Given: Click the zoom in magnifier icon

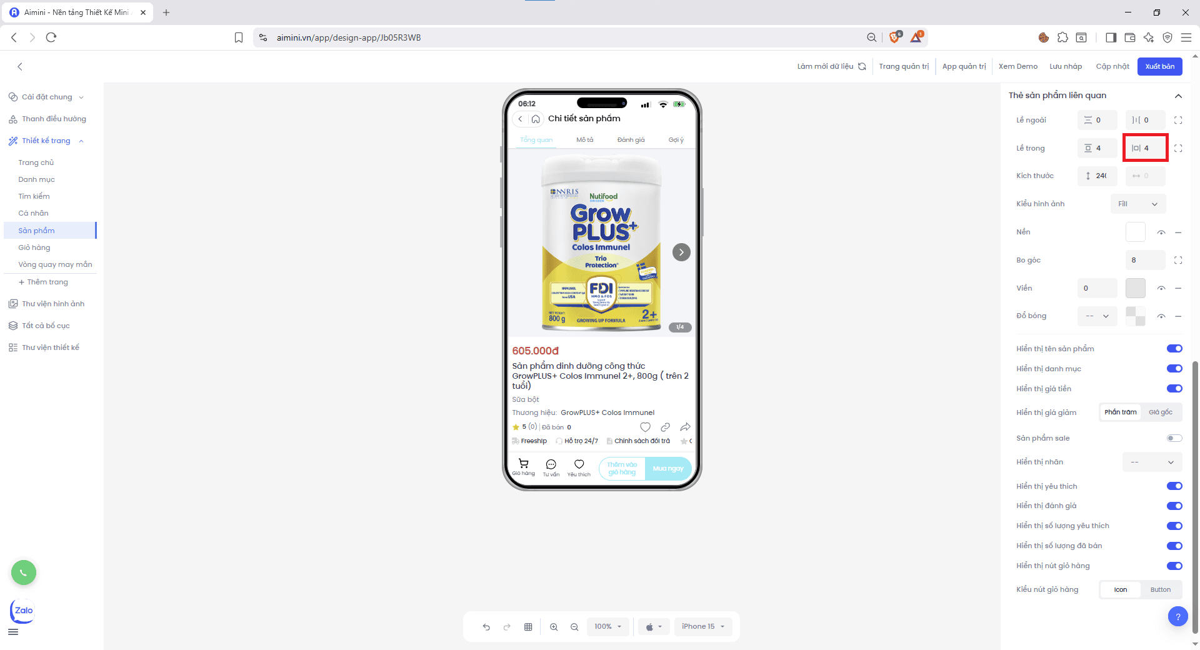Looking at the screenshot, I should coord(554,627).
